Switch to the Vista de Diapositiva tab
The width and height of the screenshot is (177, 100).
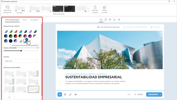[12, 20]
